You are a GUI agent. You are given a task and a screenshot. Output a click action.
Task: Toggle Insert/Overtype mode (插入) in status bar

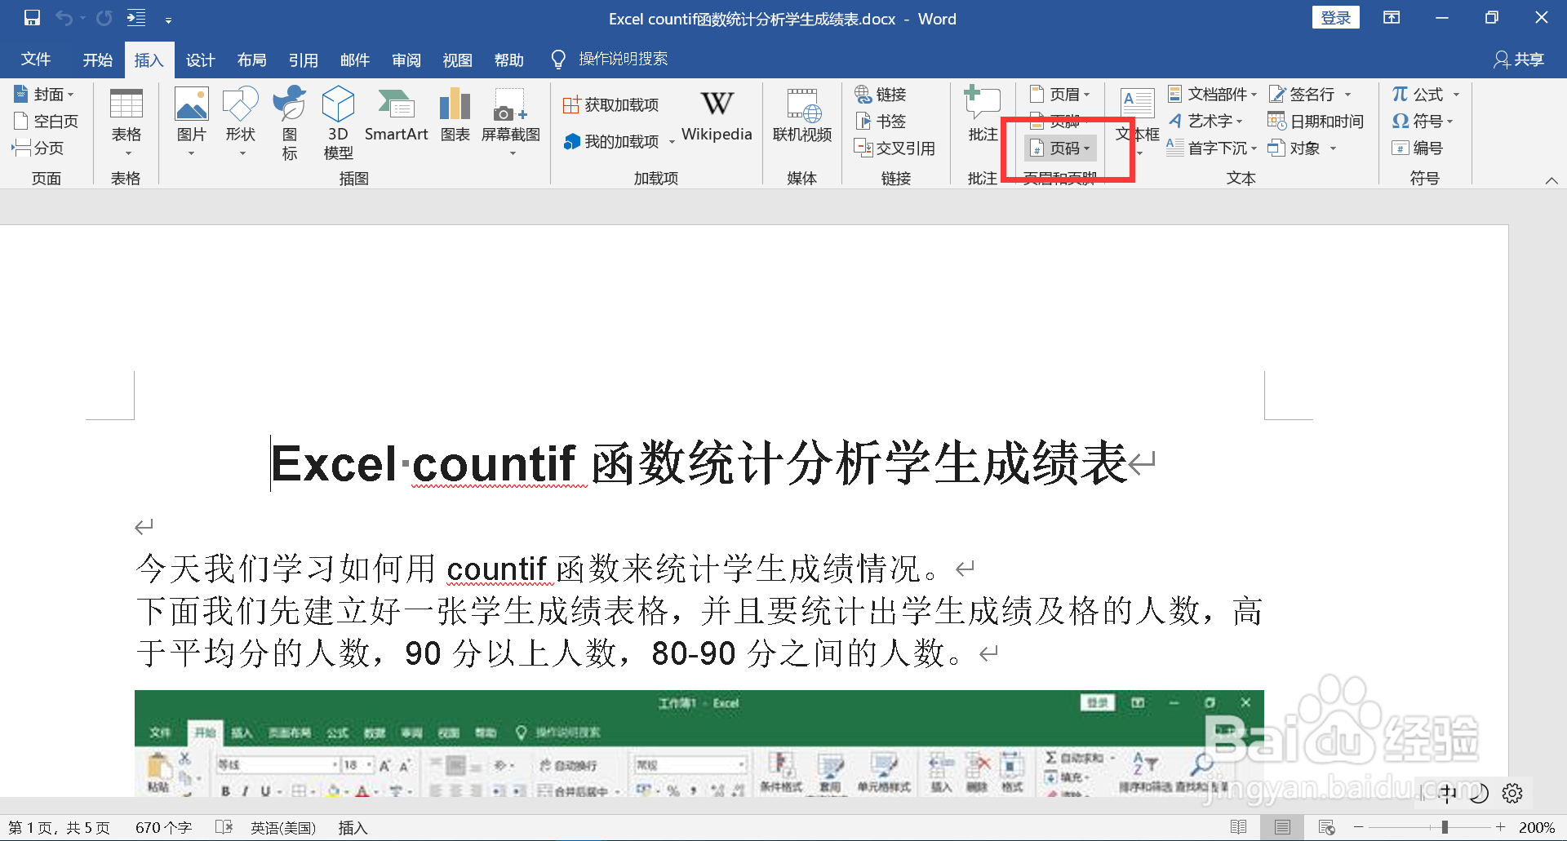click(353, 827)
